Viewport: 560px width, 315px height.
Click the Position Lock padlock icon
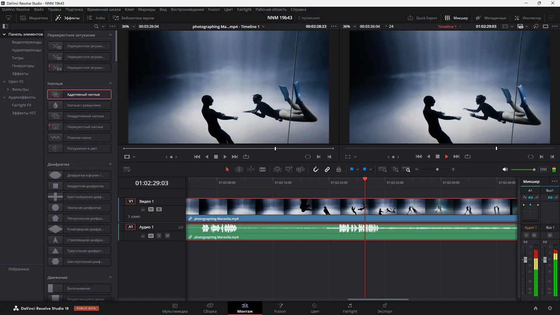(x=339, y=169)
